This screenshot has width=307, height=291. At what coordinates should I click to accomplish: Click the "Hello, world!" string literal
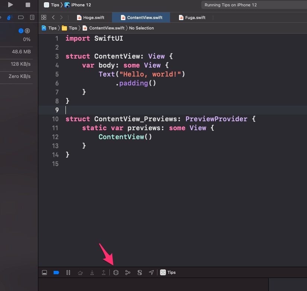[x=150, y=74]
